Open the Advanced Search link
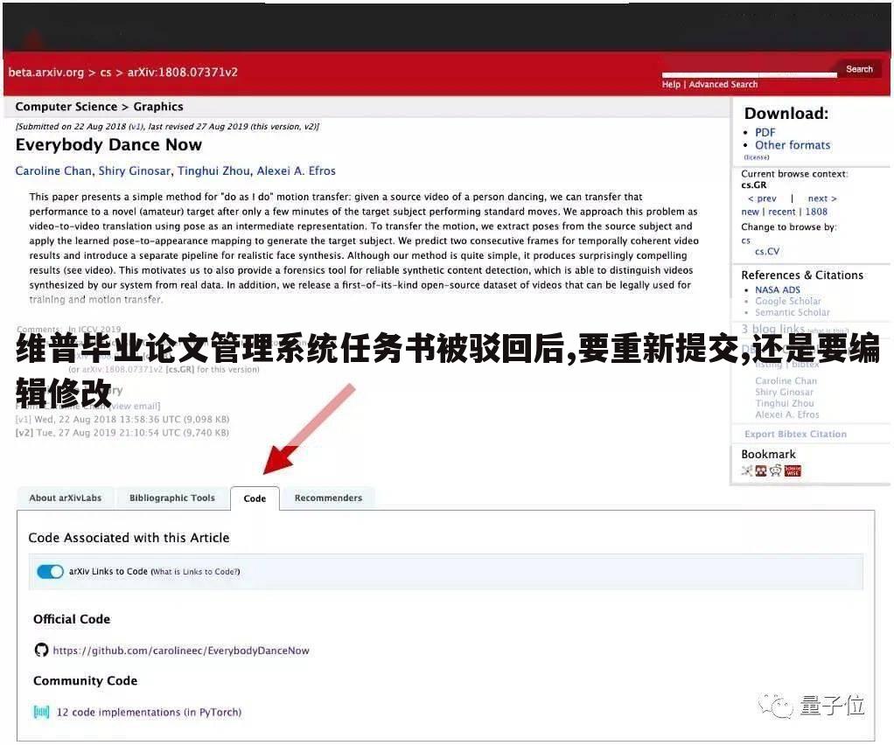Viewport: 894px width, 745px height. point(723,84)
